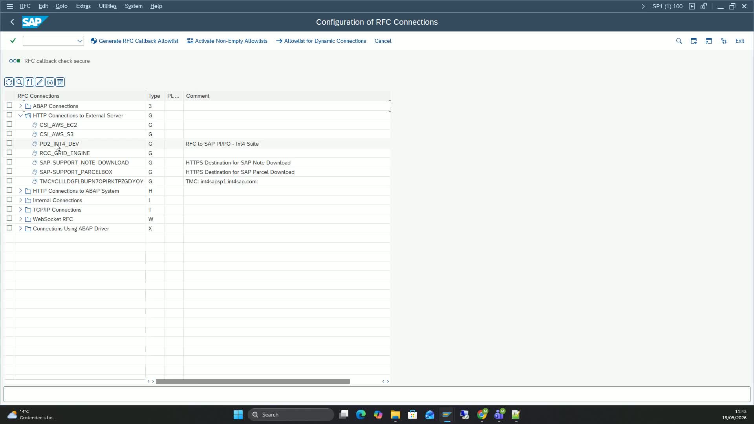Click scroll-left arrow under RFC Connections column
Viewport: 754px width, 424px height.
[148, 382]
